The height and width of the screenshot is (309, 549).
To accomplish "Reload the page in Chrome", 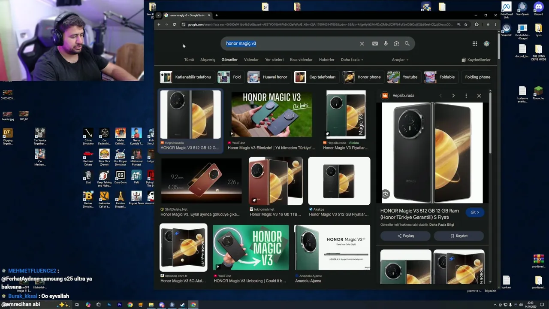I will 174,24.
